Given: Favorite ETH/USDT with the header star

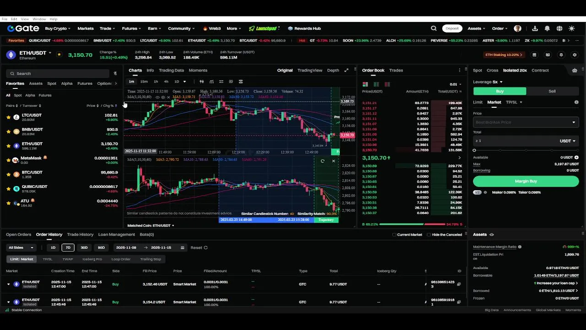Looking at the screenshot, I should pos(59,55).
